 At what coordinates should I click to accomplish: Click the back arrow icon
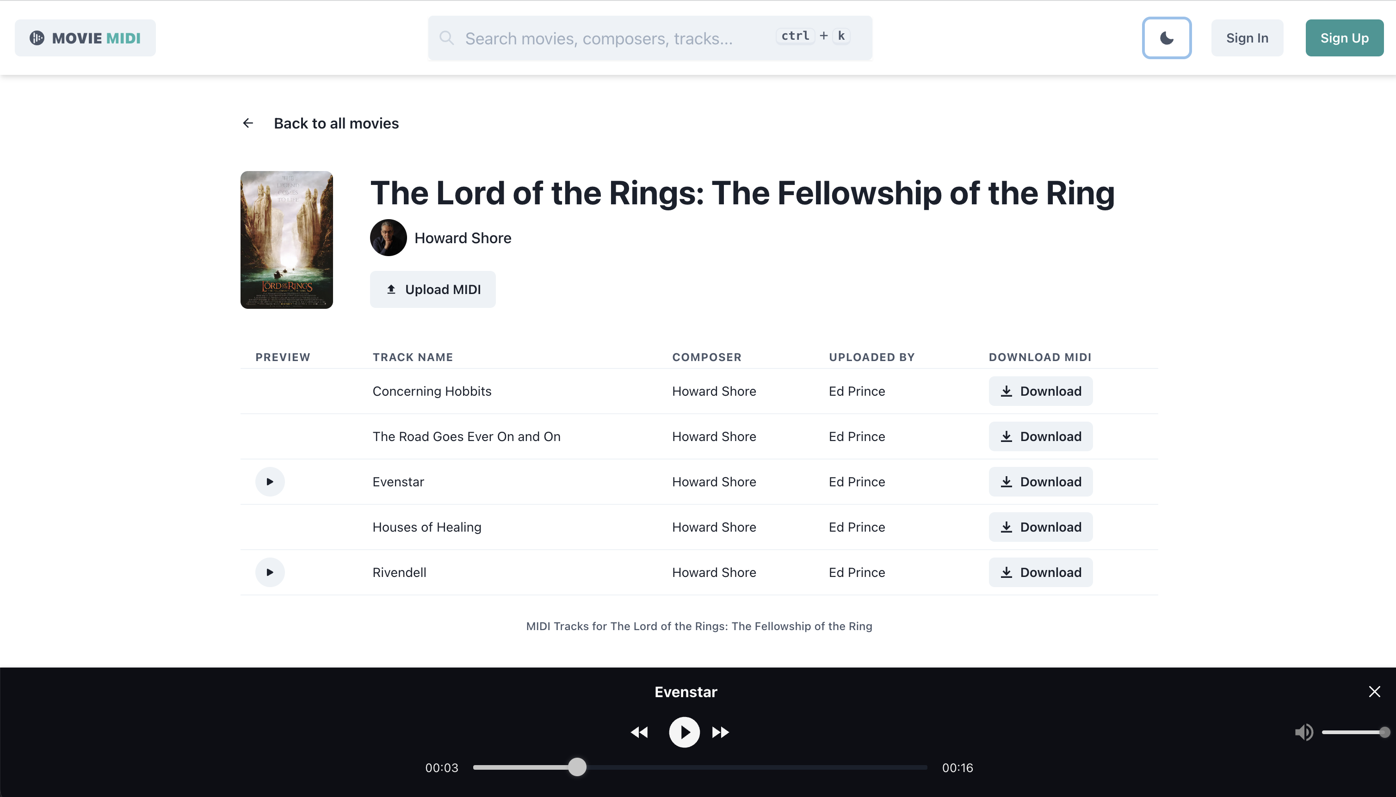248,123
